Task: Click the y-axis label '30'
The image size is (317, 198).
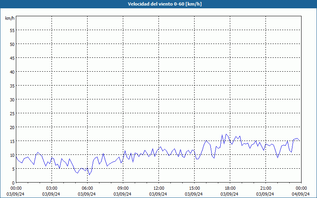Action: 12,100
